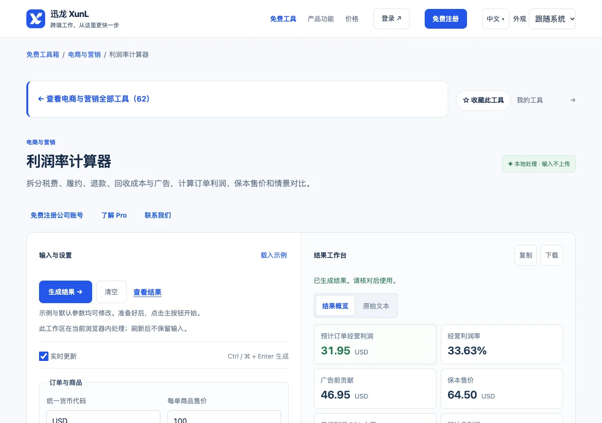The height and width of the screenshot is (423, 602).
Task: Click the XunL logo icon
Action: click(36, 19)
